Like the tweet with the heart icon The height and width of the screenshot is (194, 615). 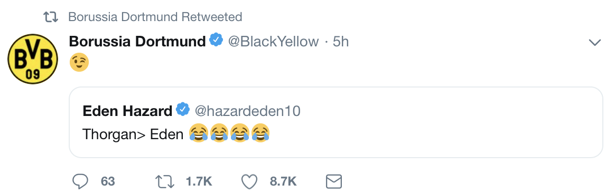click(249, 181)
